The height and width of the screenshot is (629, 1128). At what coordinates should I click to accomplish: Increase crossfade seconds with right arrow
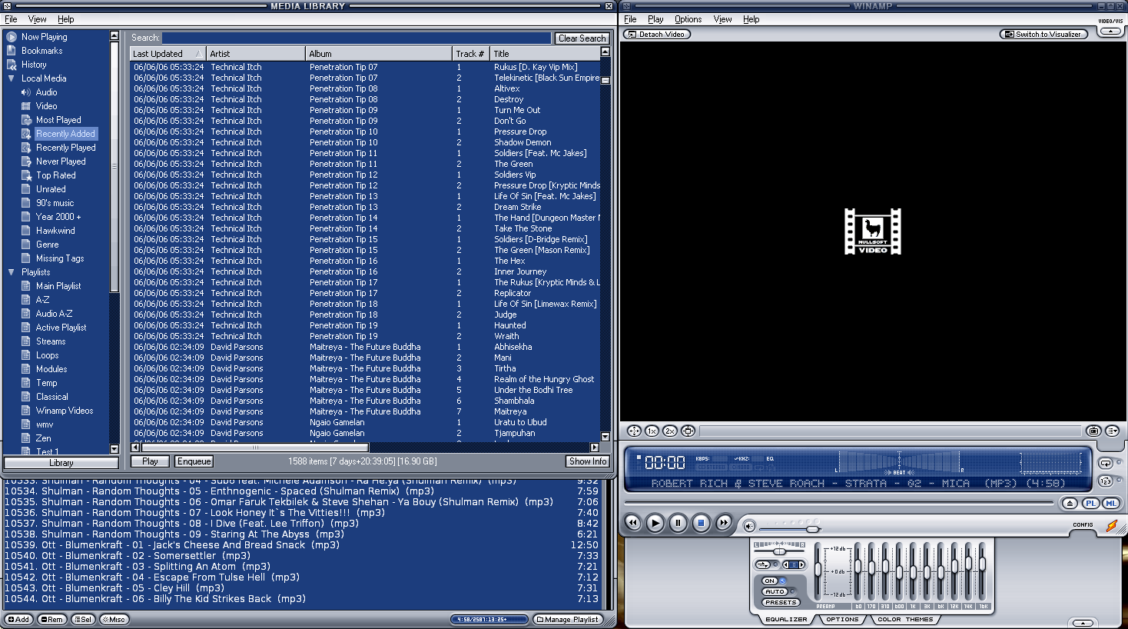click(801, 564)
